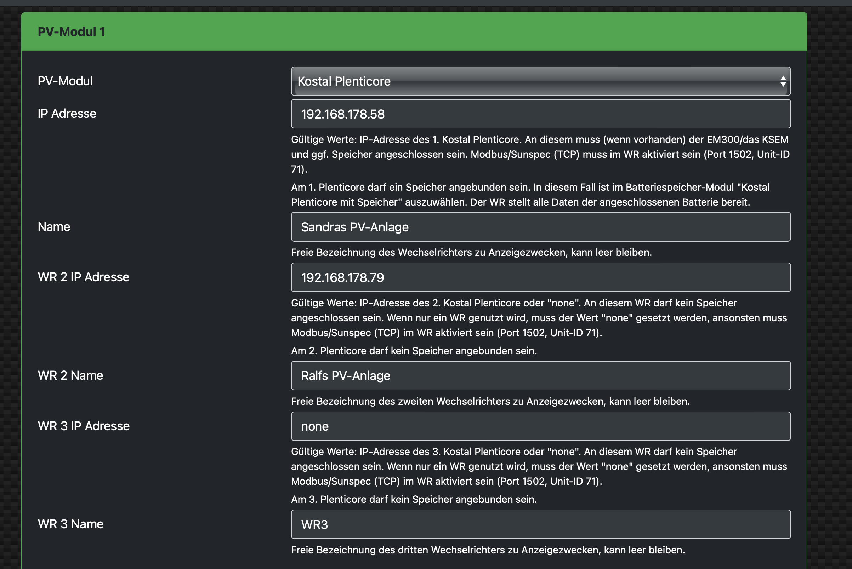Click the help text about 1. Kostal Plenticore IP
Screen dimensions: 852x569
click(x=540, y=154)
